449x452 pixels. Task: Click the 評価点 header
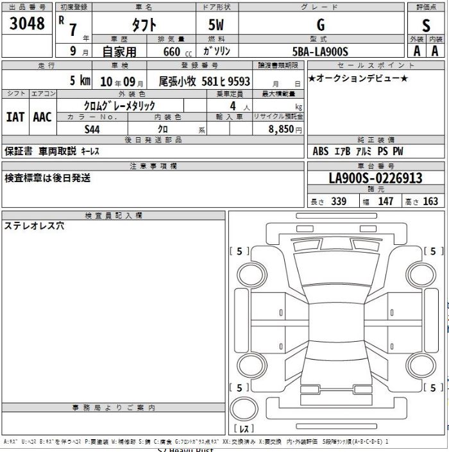(x=426, y=7)
